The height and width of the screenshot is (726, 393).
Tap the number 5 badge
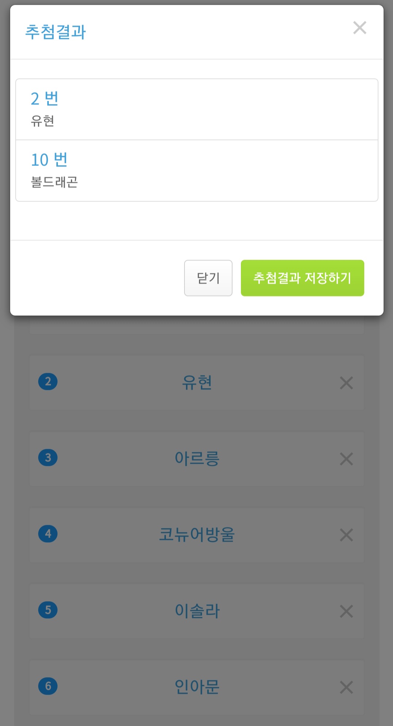[x=48, y=610]
